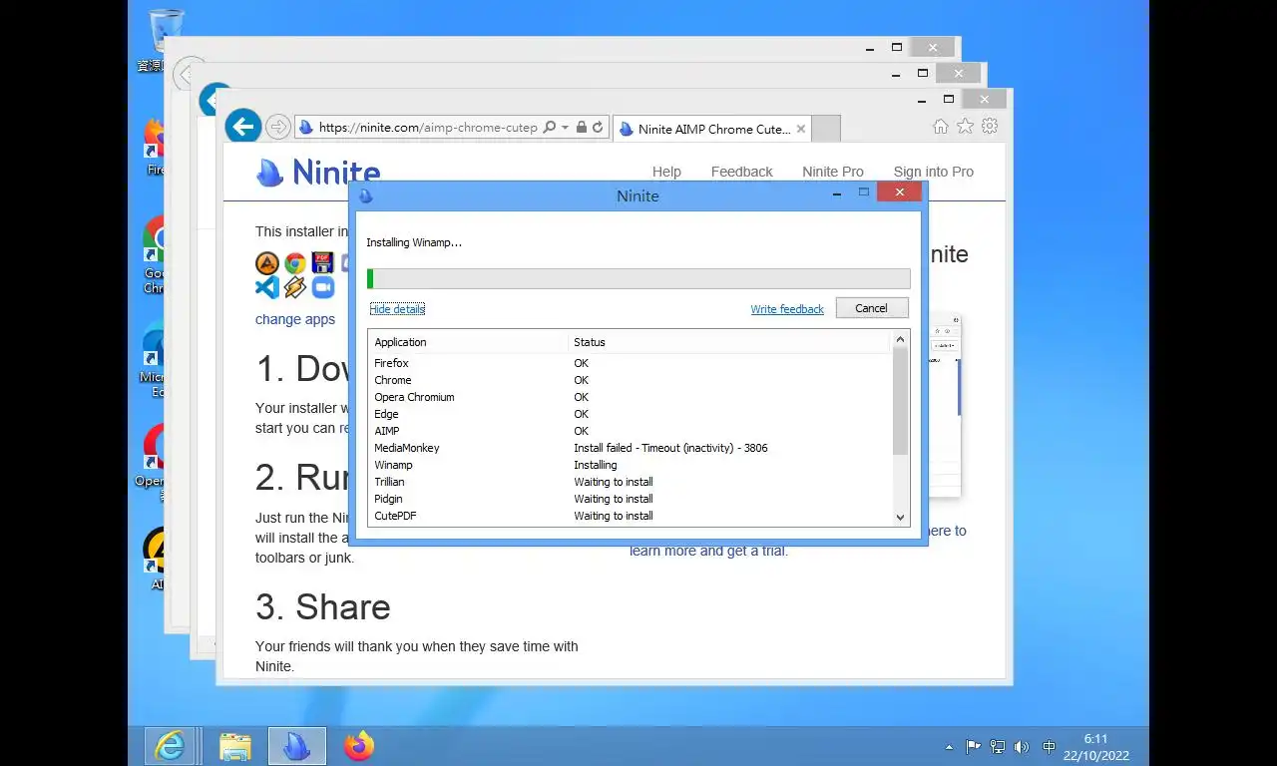
Task: Click the Application column header
Action: [468, 342]
